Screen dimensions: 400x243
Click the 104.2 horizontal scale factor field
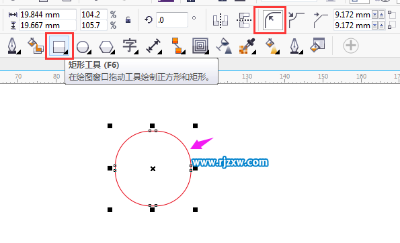click(x=93, y=15)
